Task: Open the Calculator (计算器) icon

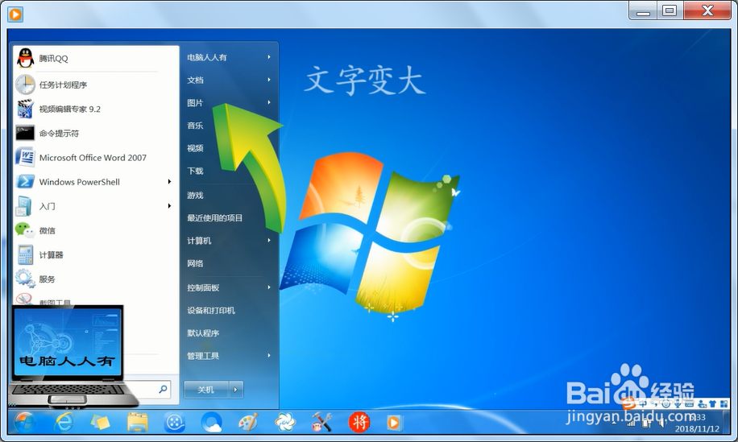Action: [x=25, y=255]
